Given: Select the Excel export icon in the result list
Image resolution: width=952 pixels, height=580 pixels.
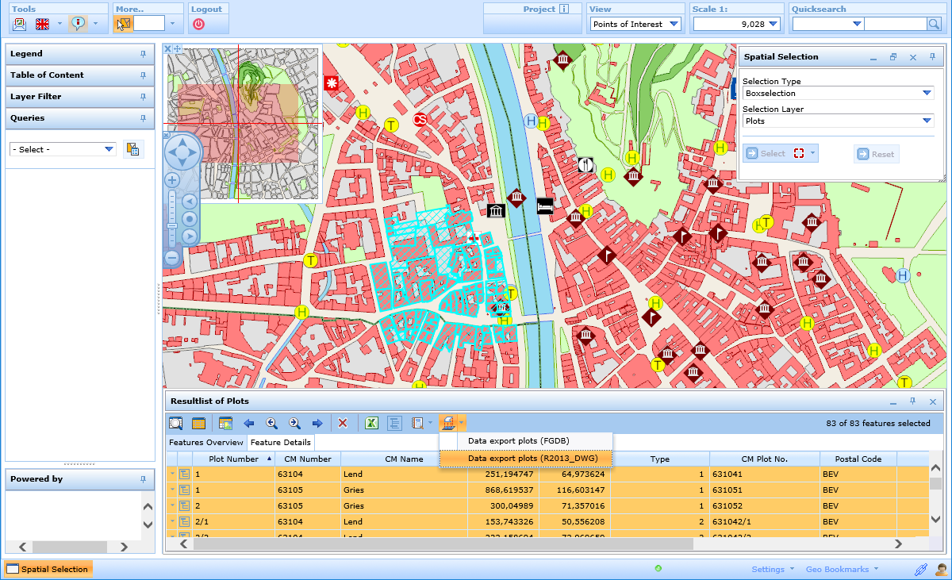Looking at the screenshot, I should tap(371, 423).
